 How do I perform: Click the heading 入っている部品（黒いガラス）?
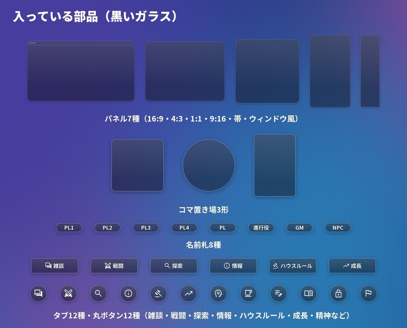tap(95, 16)
